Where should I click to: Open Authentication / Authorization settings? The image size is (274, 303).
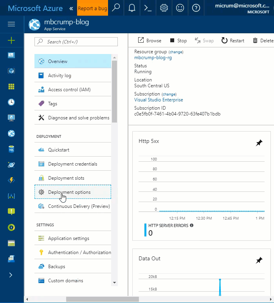point(73,252)
